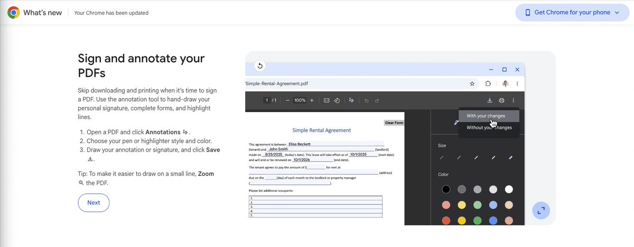Click the save icon after step 3 text
Screen dimensions: 634x247
tap(90, 159)
